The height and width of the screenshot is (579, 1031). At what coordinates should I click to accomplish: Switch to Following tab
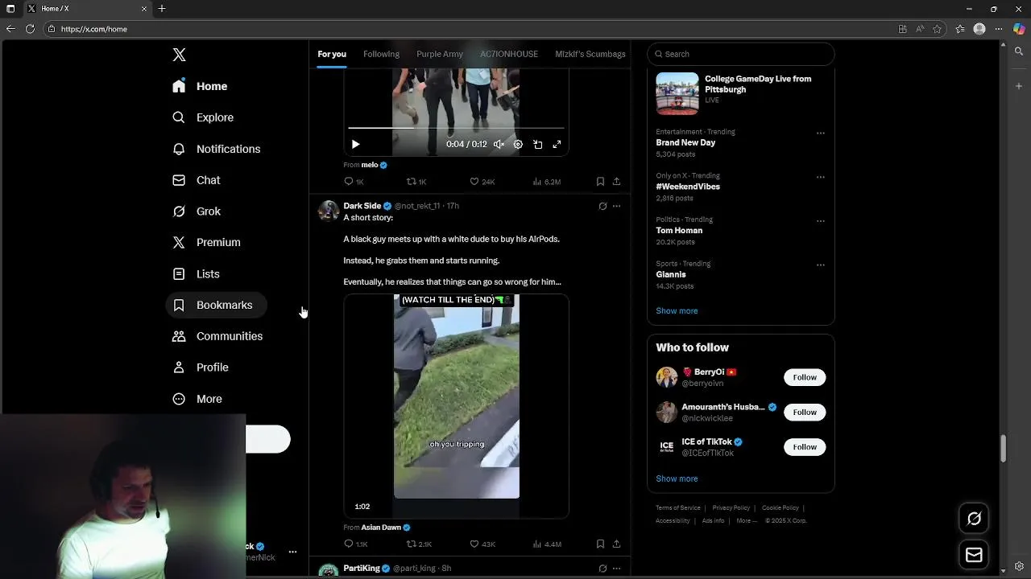[x=381, y=54]
